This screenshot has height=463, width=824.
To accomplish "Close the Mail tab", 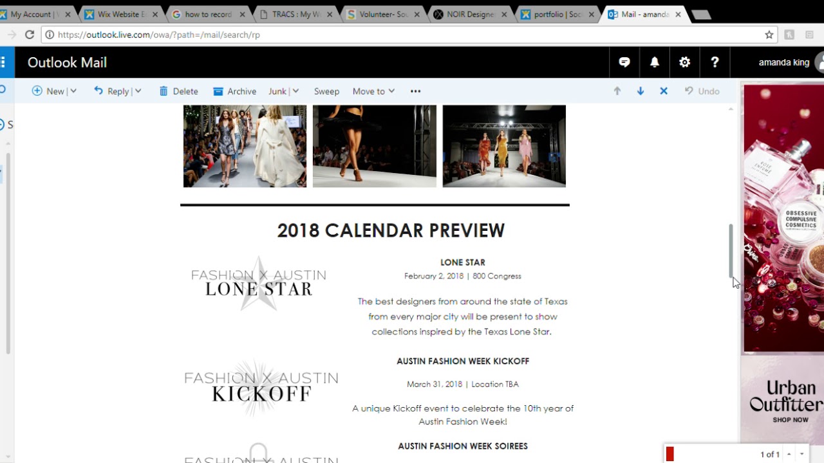I will pos(678,14).
